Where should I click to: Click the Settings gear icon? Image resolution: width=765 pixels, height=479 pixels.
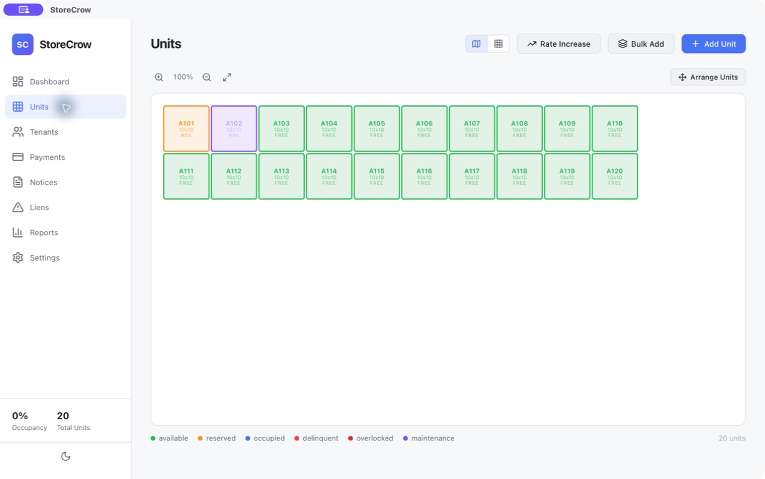pyautogui.click(x=18, y=258)
